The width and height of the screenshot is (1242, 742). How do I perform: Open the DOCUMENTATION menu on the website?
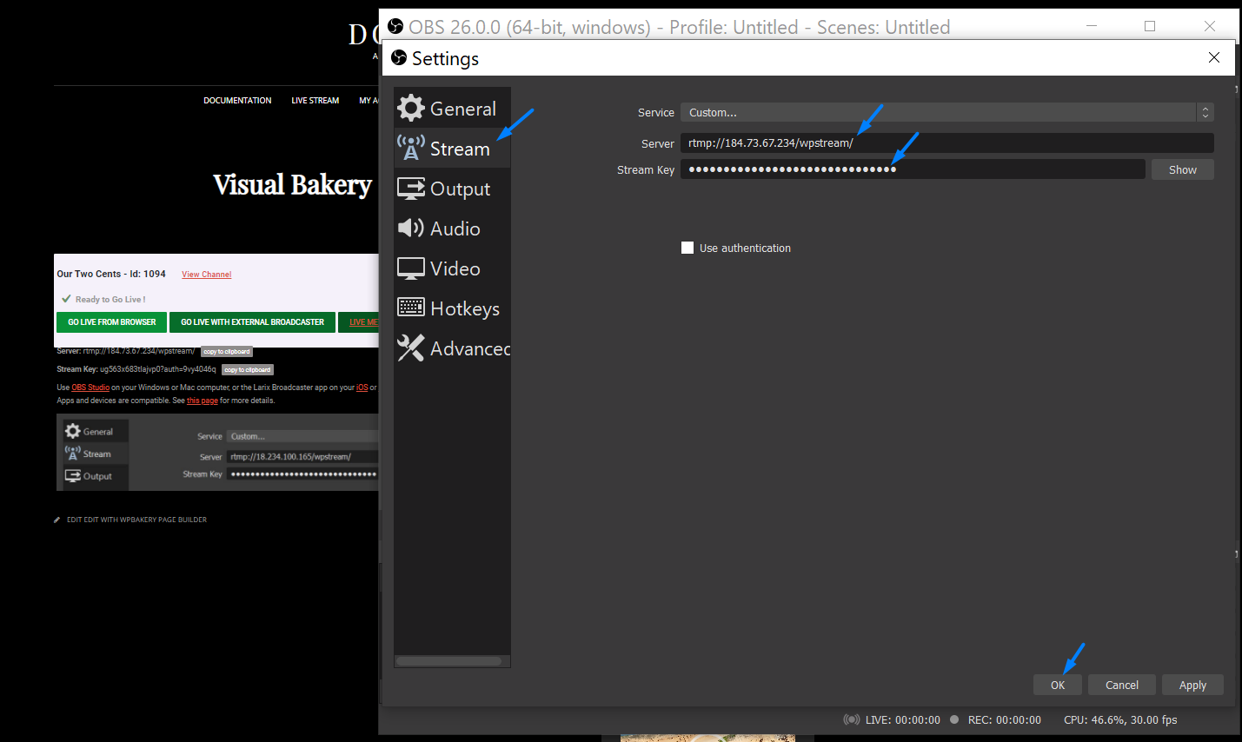[x=237, y=101]
